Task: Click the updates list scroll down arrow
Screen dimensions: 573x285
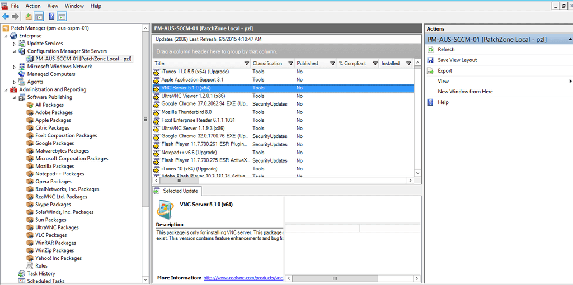Action: coord(417,173)
